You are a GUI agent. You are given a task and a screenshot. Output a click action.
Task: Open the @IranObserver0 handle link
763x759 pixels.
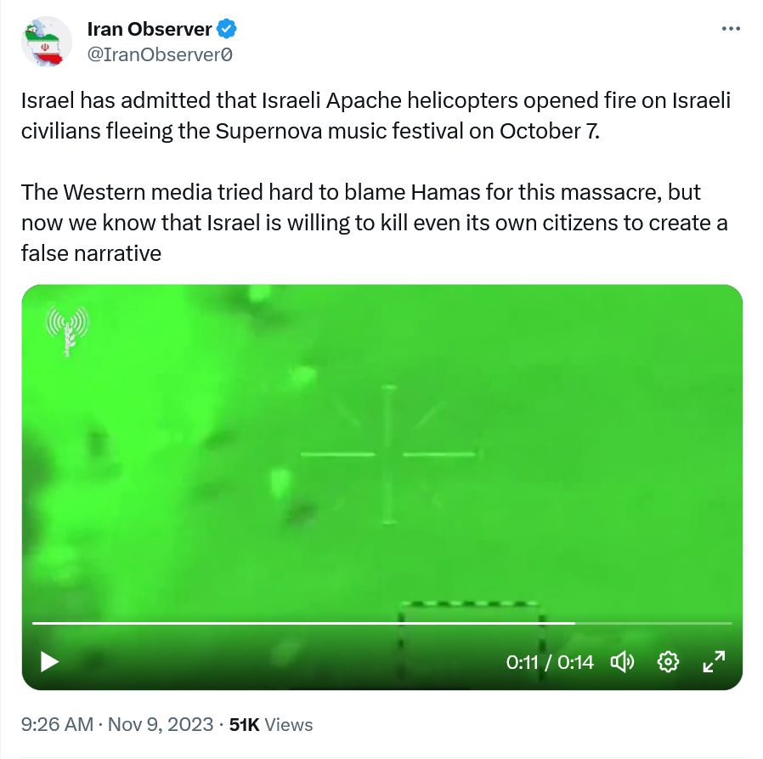pyautogui.click(x=160, y=54)
